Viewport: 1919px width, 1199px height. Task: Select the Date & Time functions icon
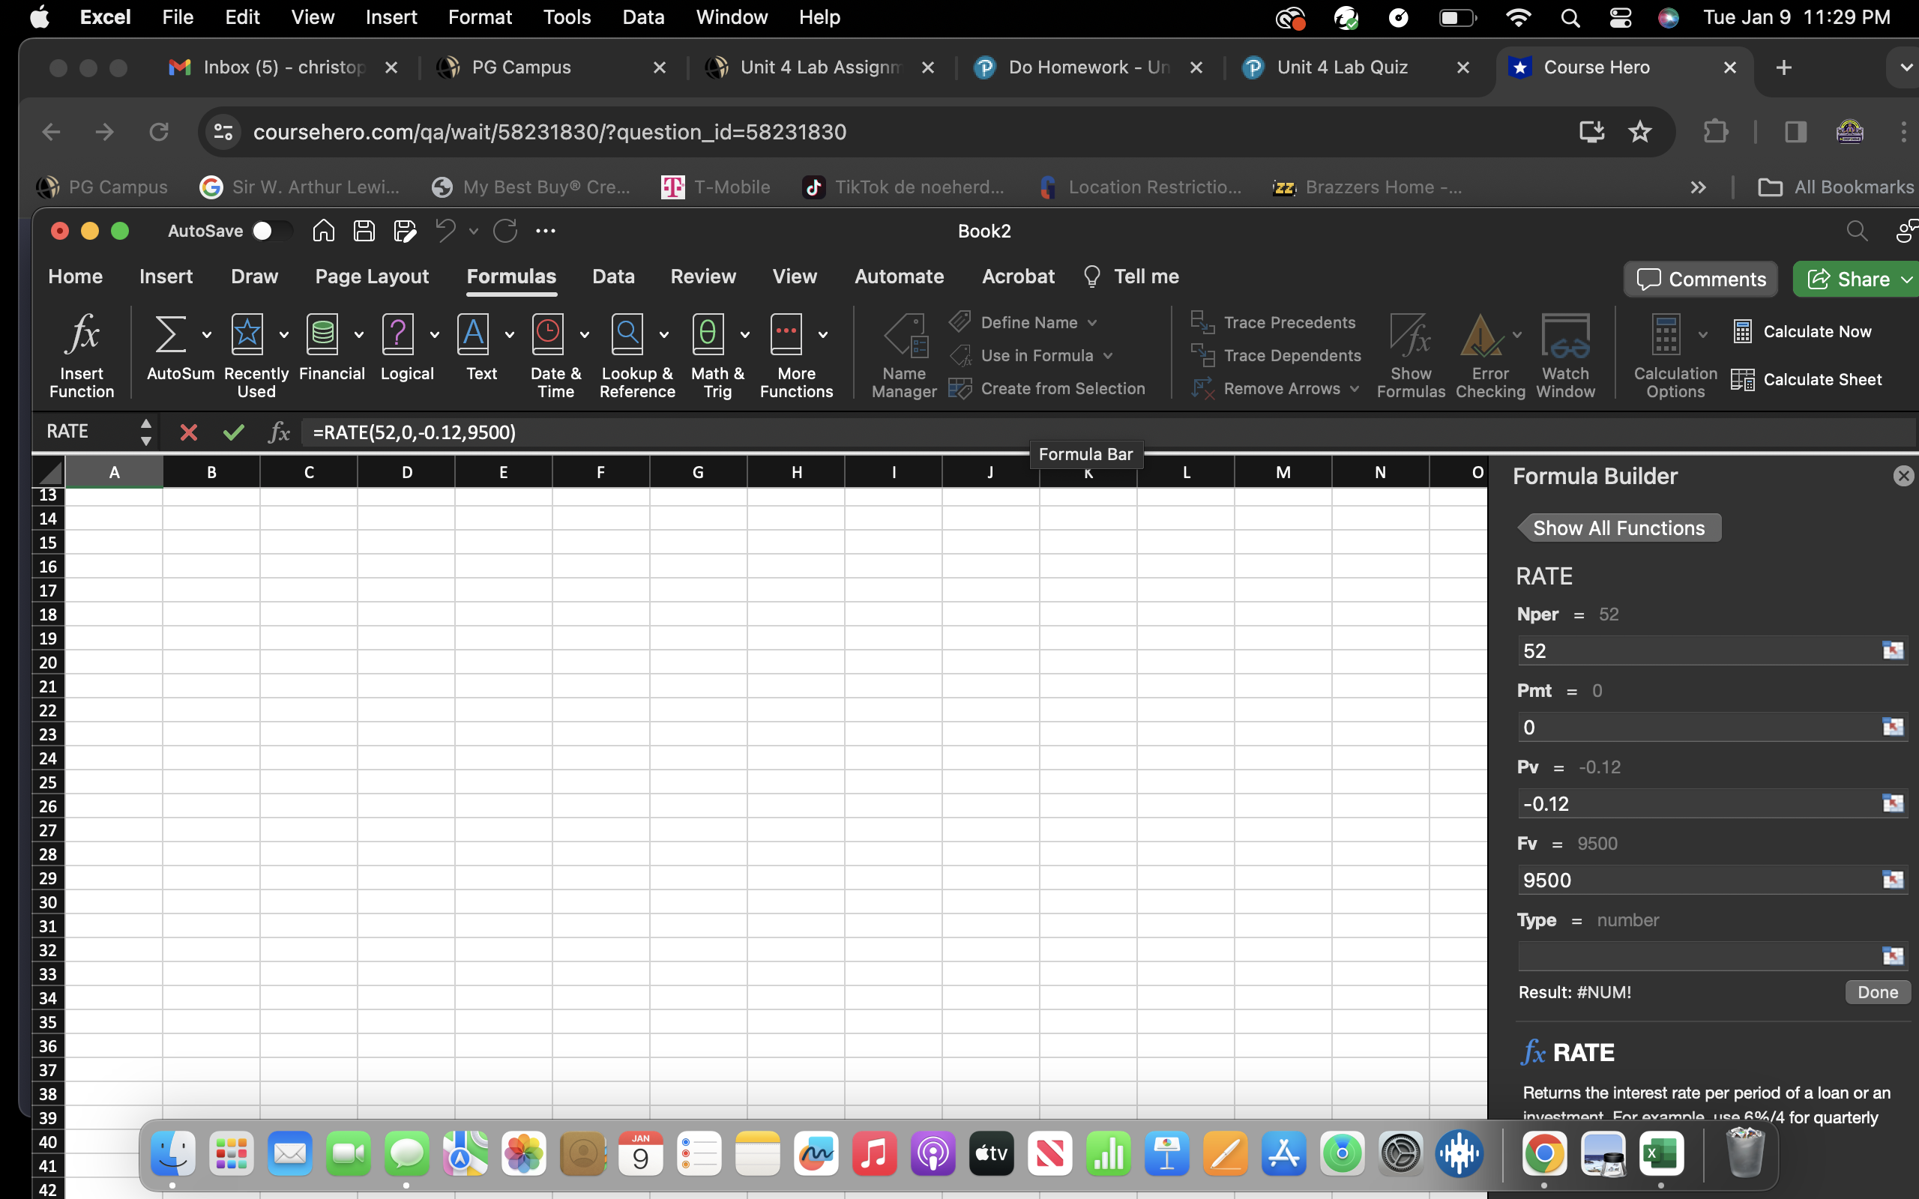point(547,334)
